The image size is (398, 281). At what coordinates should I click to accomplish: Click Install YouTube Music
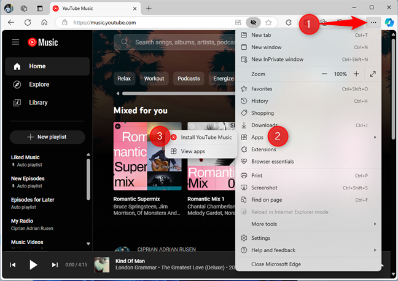coord(201,138)
